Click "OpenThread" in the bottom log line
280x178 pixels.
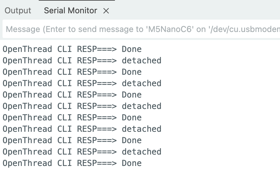coord(27,163)
